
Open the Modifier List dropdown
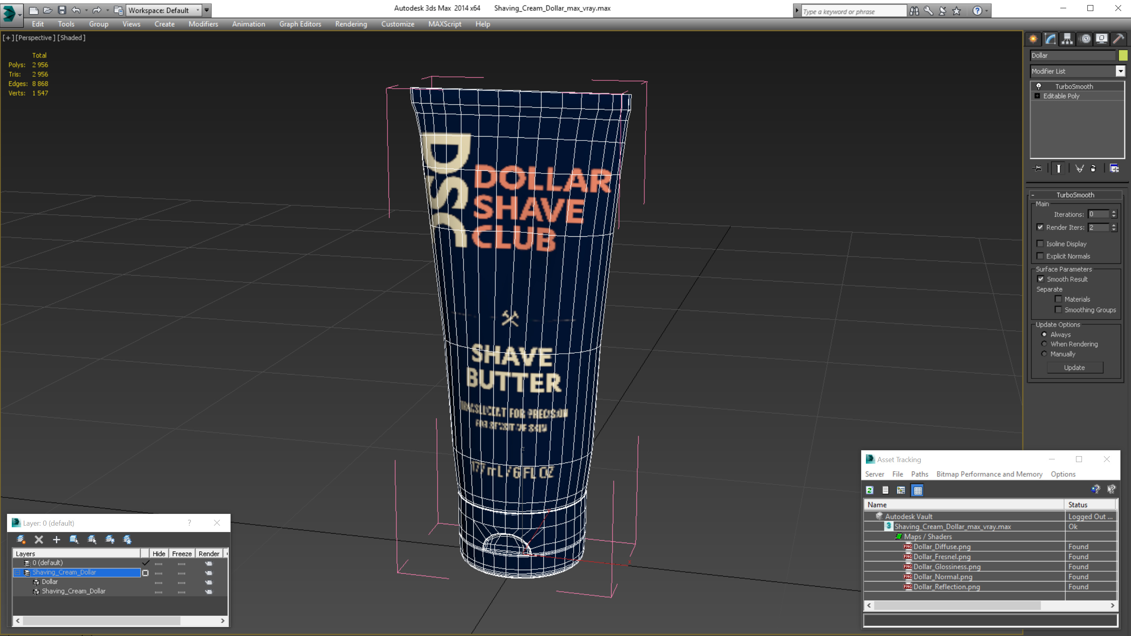point(1121,71)
